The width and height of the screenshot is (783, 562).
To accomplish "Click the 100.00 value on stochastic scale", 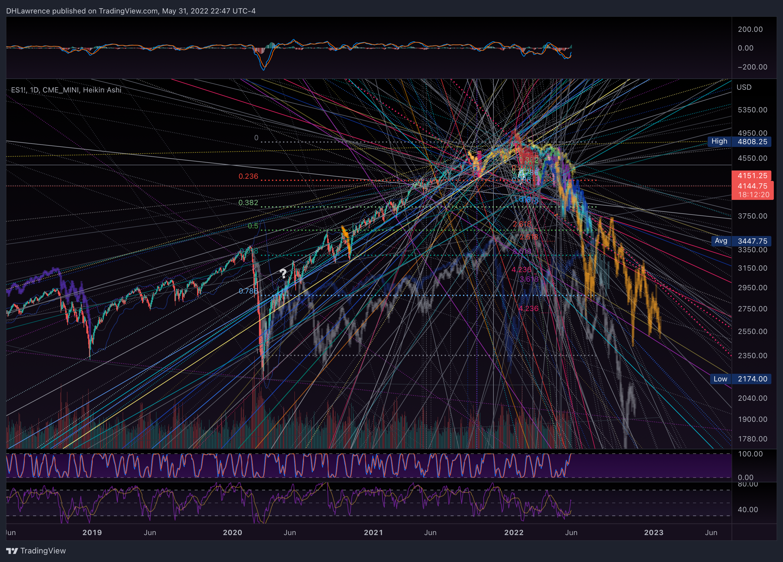I will tap(750, 454).
